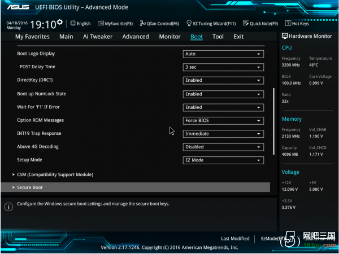Image resolution: width=339 pixels, height=254 pixels.
Task: Open the INT19 Trap Response dropdown
Action: tap(223, 134)
